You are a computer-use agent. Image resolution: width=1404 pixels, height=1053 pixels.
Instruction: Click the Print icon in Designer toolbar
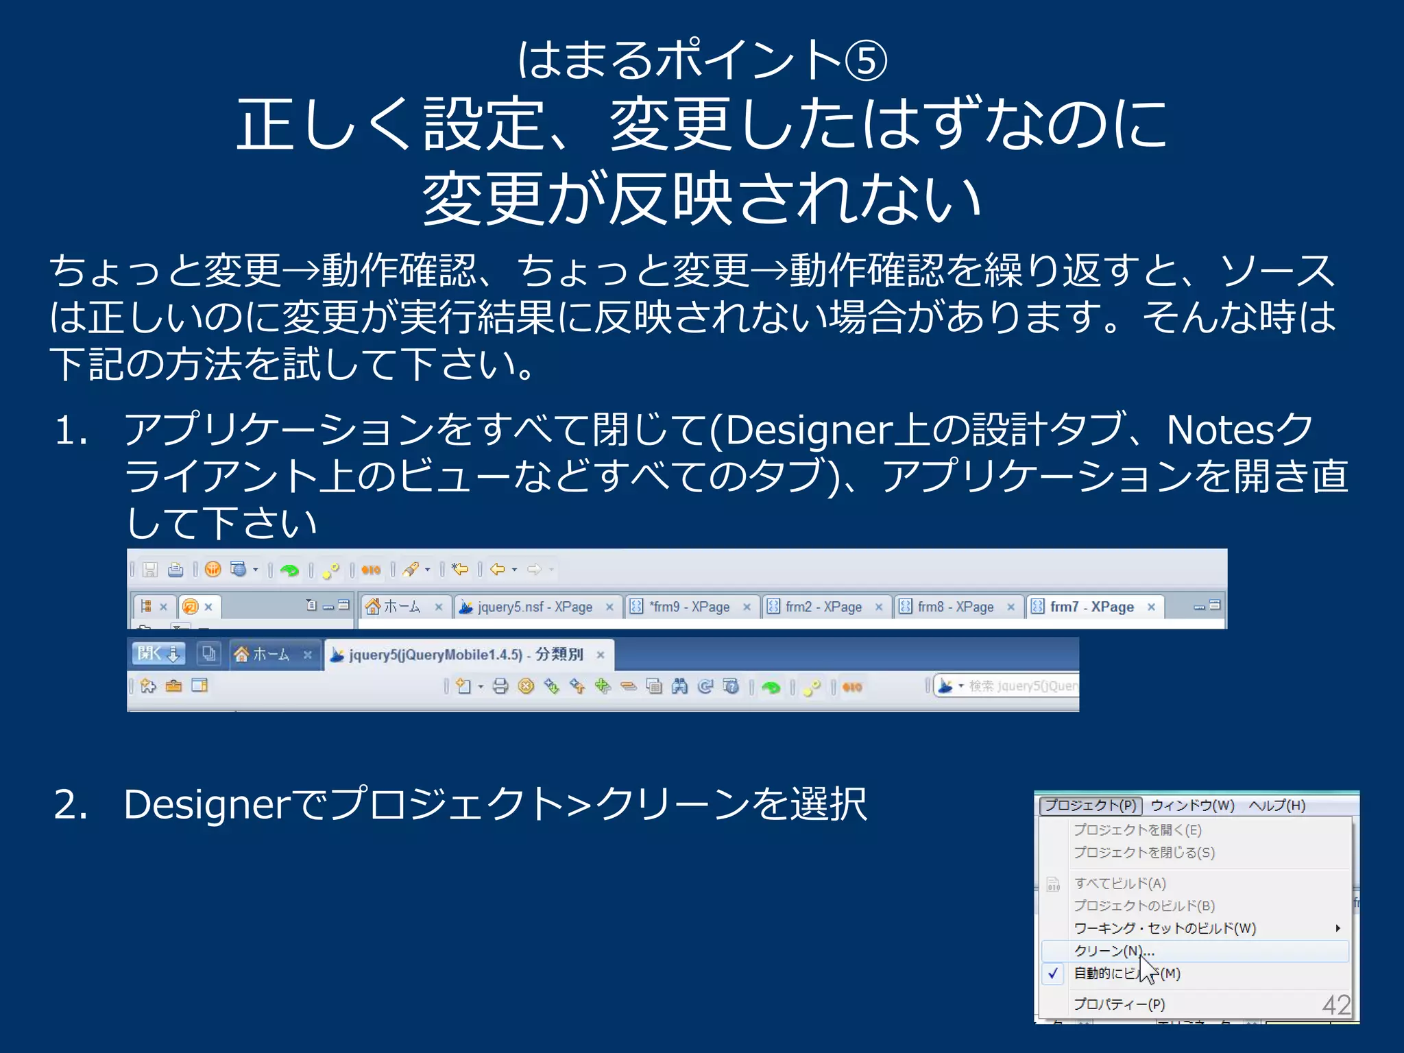[x=175, y=569]
